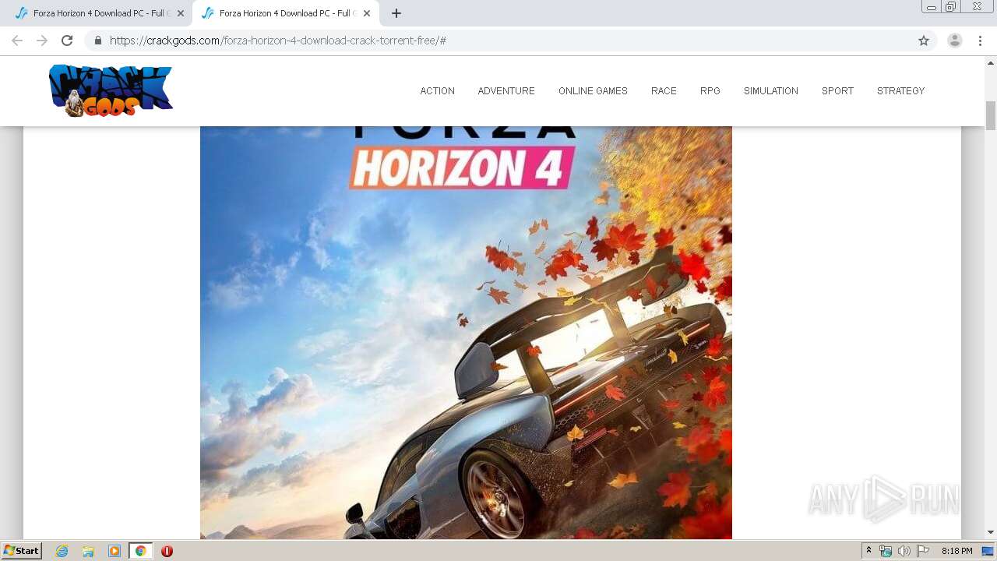Click page scrollbar up arrow

coord(991,62)
